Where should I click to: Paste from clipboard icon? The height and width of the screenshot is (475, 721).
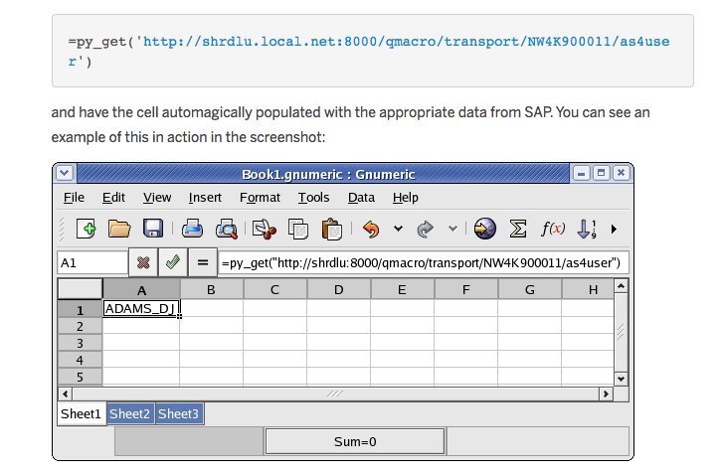click(x=331, y=230)
